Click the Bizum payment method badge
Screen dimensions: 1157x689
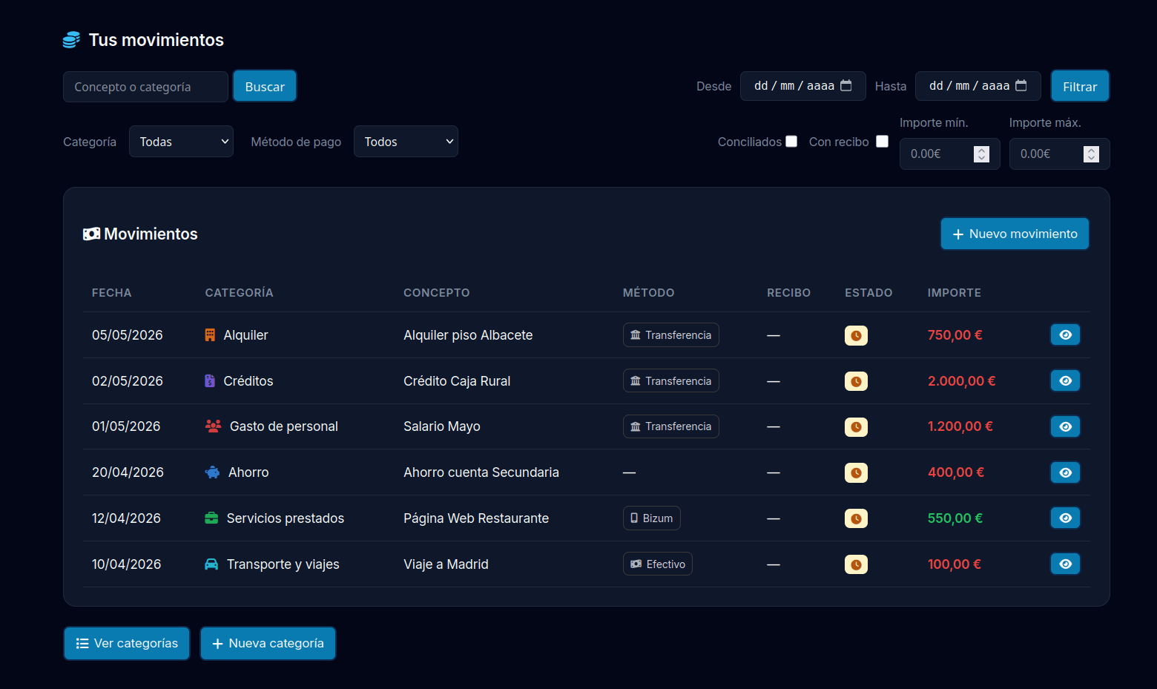[652, 518]
